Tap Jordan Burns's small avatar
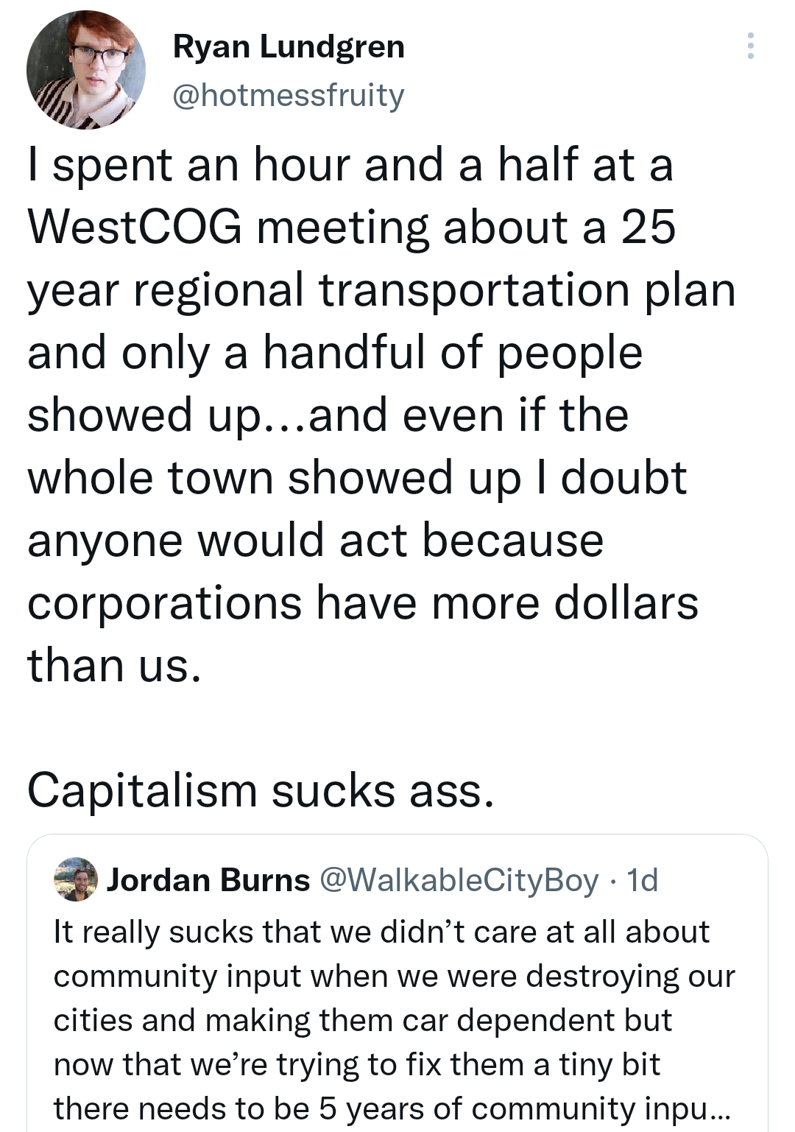The height and width of the screenshot is (1132, 795). [76, 879]
